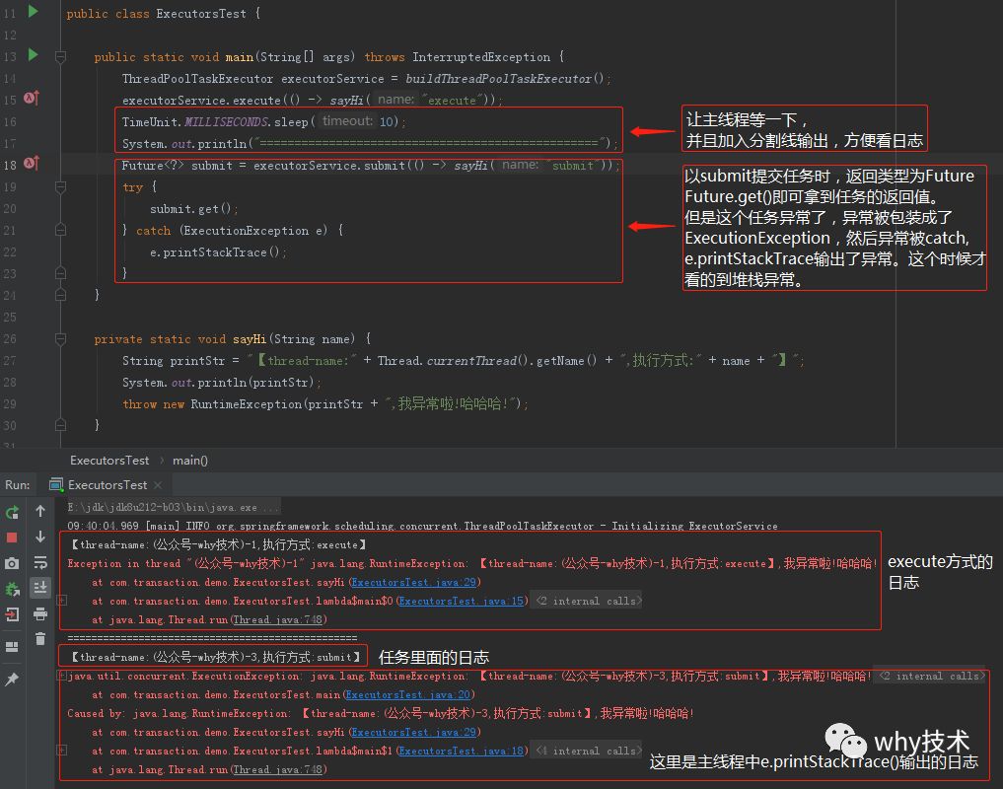Expand the '4 internal calls' folded stack frames
This screenshot has height=789, width=1003.
click(589, 751)
